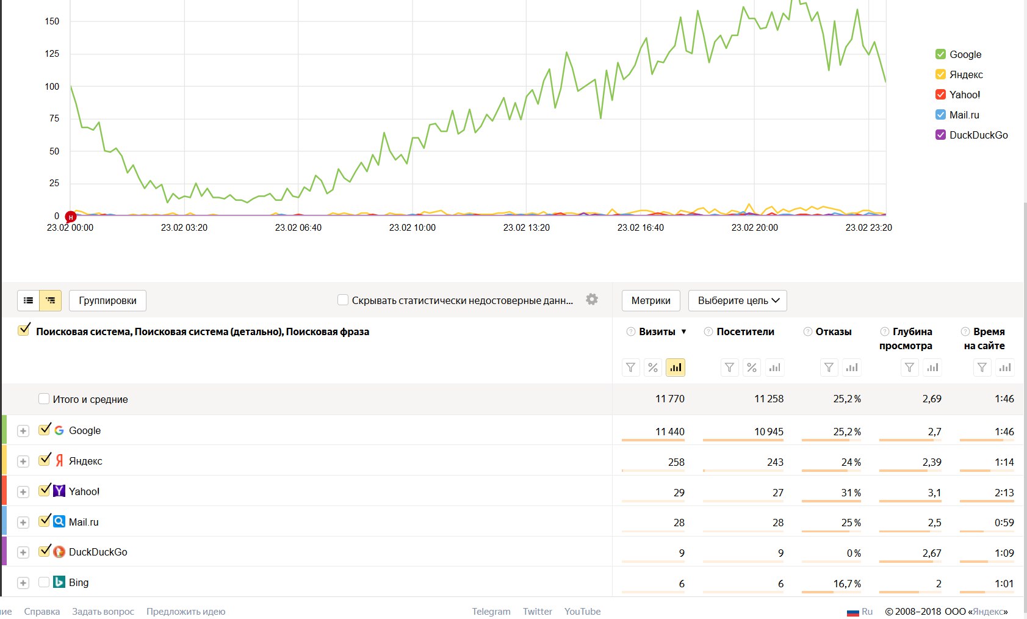Image resolution: width=1027 pixels, height=619 pixels.
Task: Open Выберите цель dropdown
Action: 738,300
